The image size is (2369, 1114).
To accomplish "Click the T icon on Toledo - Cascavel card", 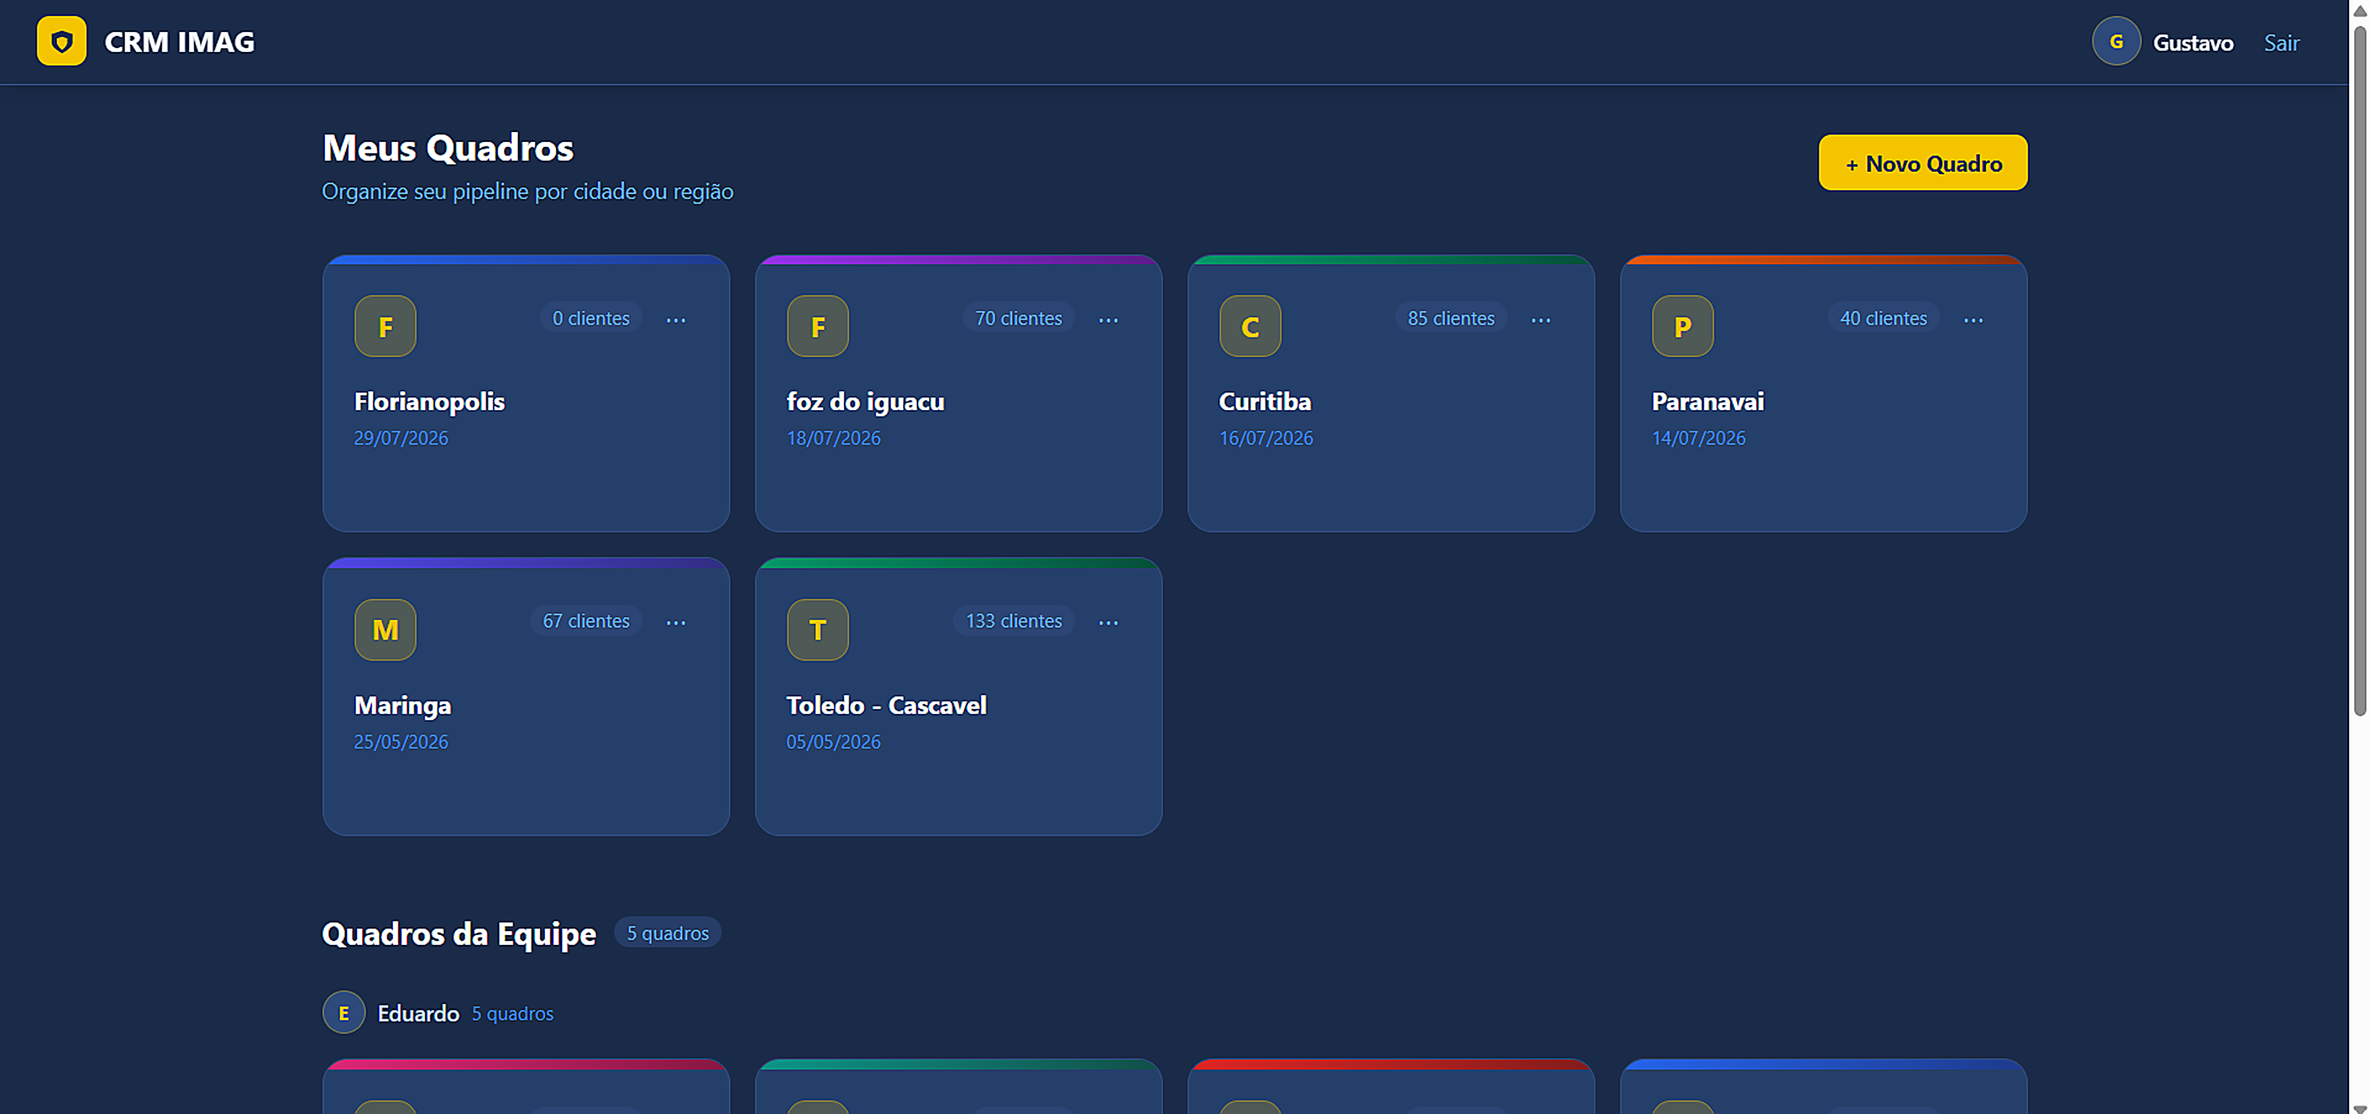I will 817,630.
